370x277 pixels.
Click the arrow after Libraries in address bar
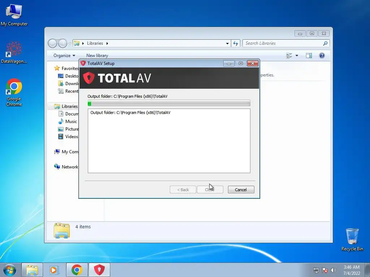pos(107,43)
